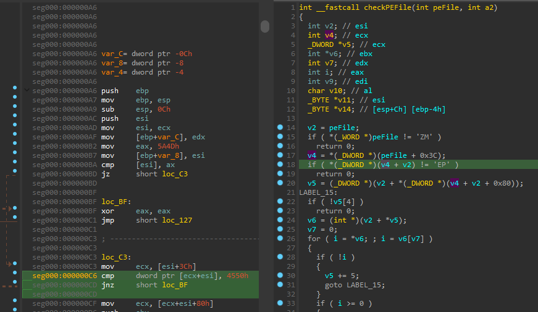538x312 pixels.
Task: Toggle breakpoint dot on pseudocode line 17
Action: 280,155
